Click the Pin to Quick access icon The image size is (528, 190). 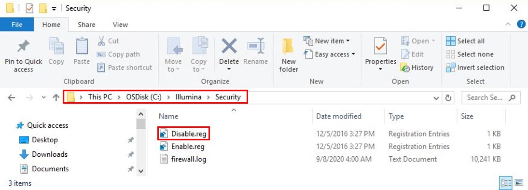click(x=24, y=46)
